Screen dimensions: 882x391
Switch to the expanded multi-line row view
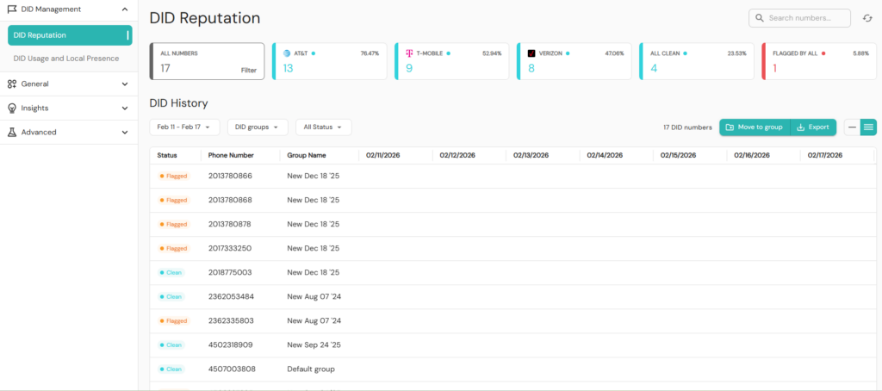[868, 127]
